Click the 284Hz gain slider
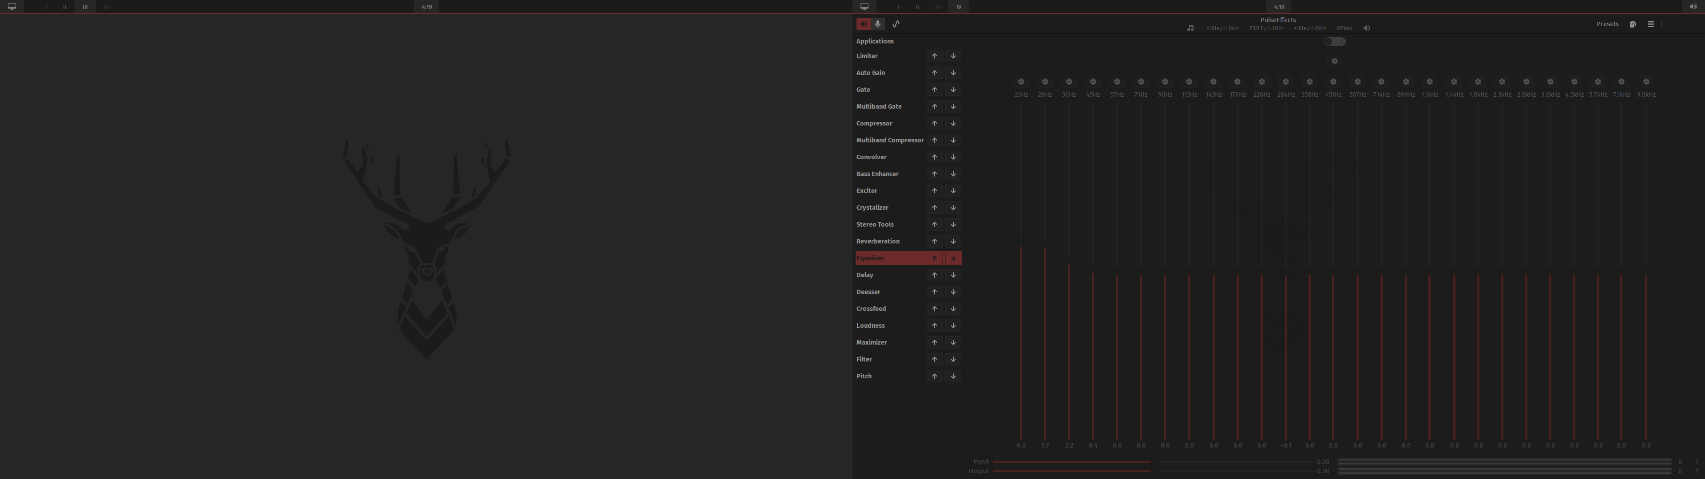Screen dimensions: 1705x479 tap(1285, 271)
